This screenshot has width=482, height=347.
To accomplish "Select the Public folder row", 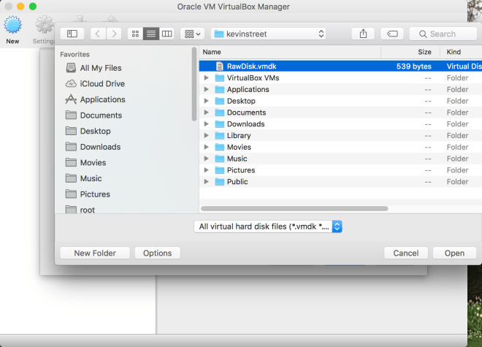I will tap(340, 182).
